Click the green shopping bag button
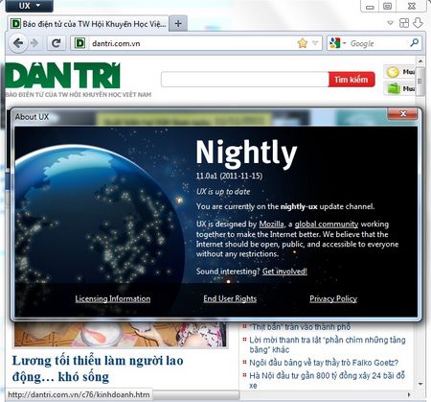This screenshot has height=402, width=431. tap(399, 88)
